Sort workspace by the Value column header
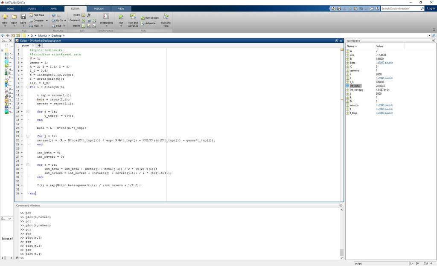This screenshot has width=437, height=266. (x=390, y=46)
